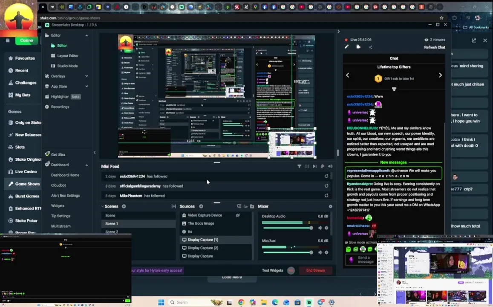Toggle Mini Feed alert muting bell icon
Viewport: 493px width, 307px height.
322,166
